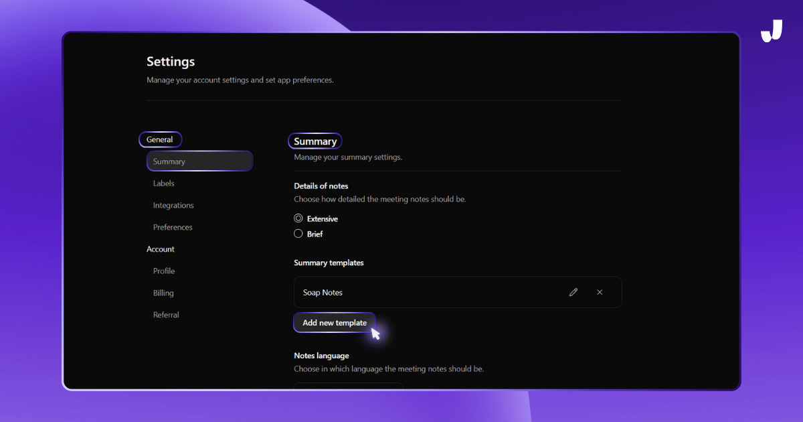Select the General sidebar heading
This screenshot has width=803, height=422.
(x=160, y=139)
